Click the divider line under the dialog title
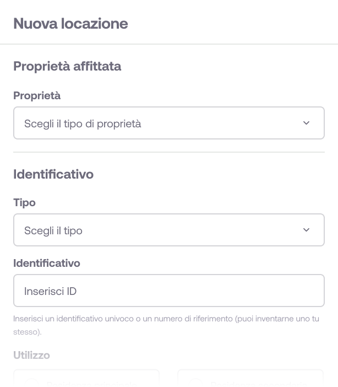Image resolution: width=338 pixels, height=387 pixels. coord(168,44)
